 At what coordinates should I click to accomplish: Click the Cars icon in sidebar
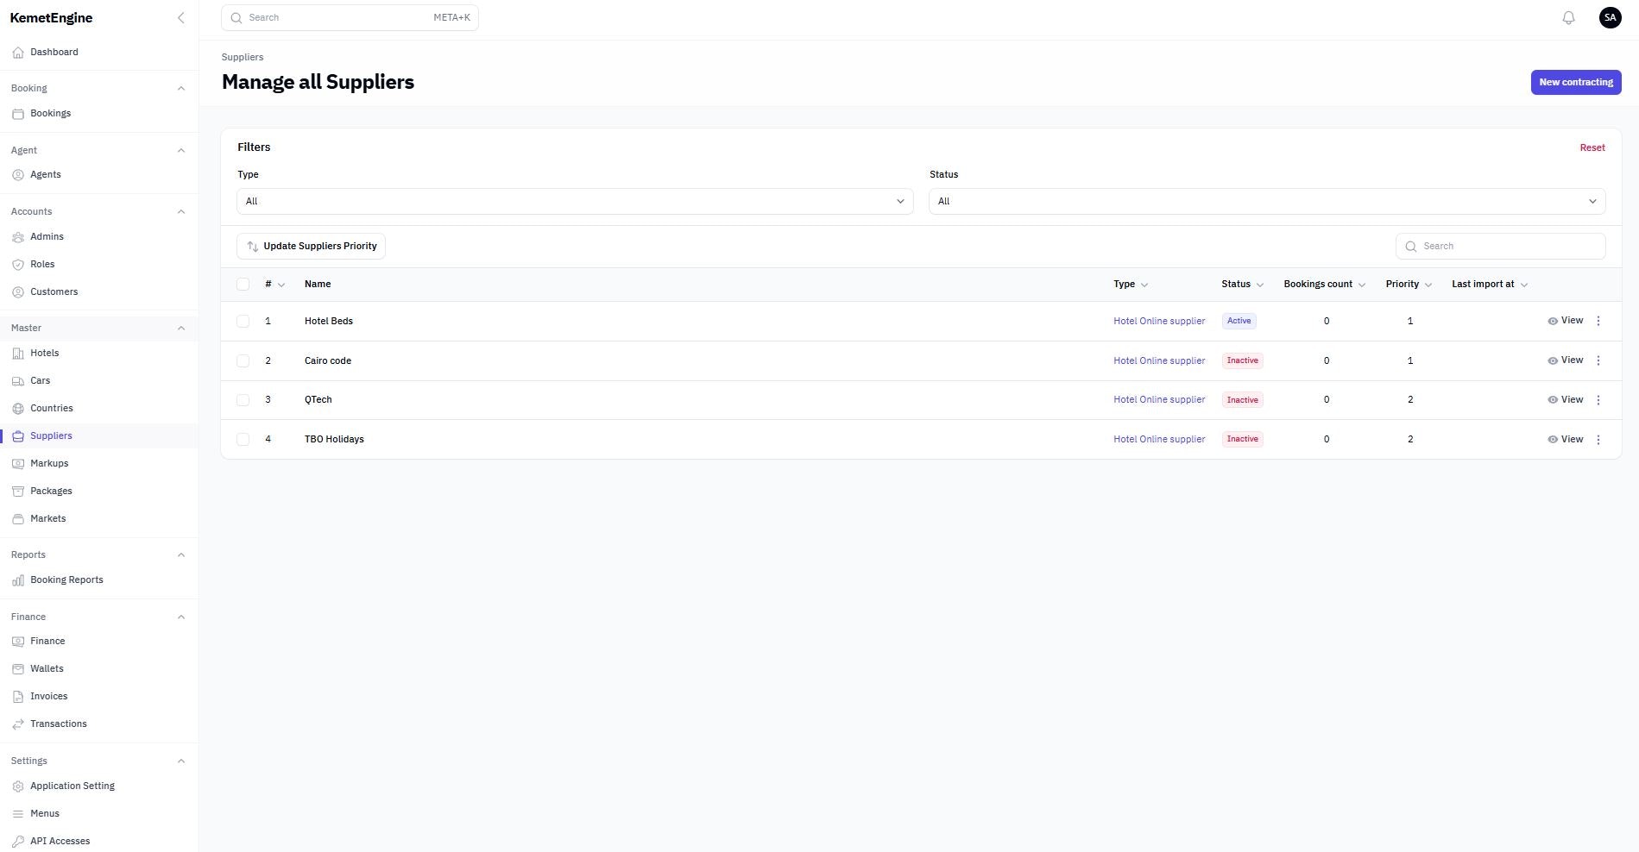(x=18, y=381)
